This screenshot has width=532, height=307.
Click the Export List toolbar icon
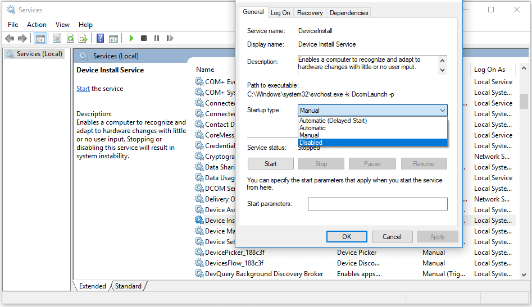(x=83, y=38)
